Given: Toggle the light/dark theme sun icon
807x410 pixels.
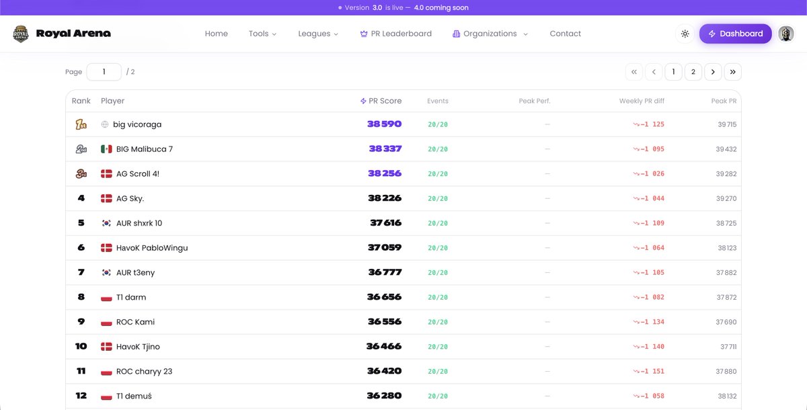Looking at the screenshot, I should coord(685,34).
